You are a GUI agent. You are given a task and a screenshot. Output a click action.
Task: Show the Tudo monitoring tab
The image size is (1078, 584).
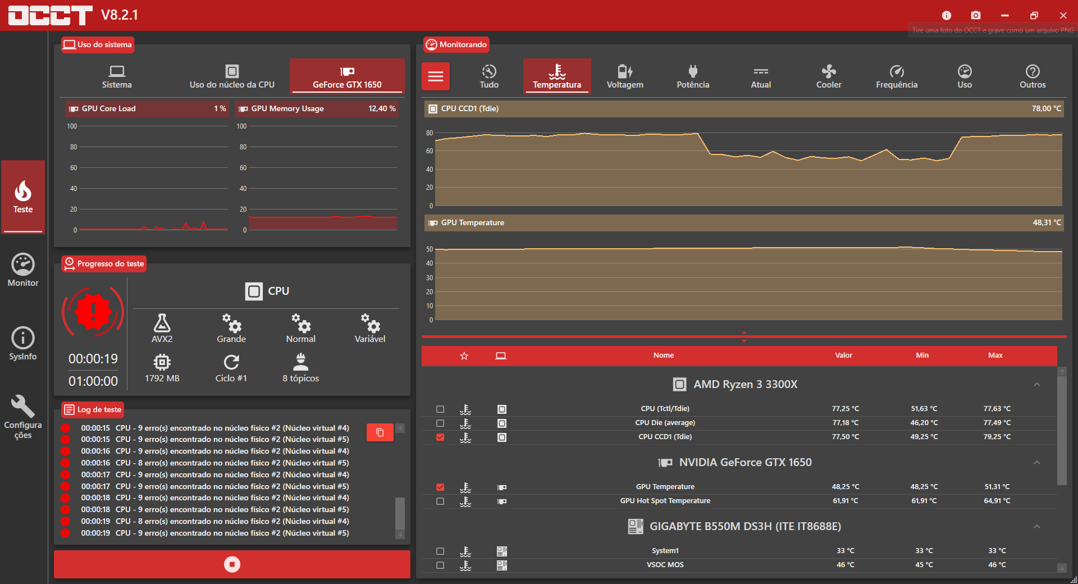(489, 76)
